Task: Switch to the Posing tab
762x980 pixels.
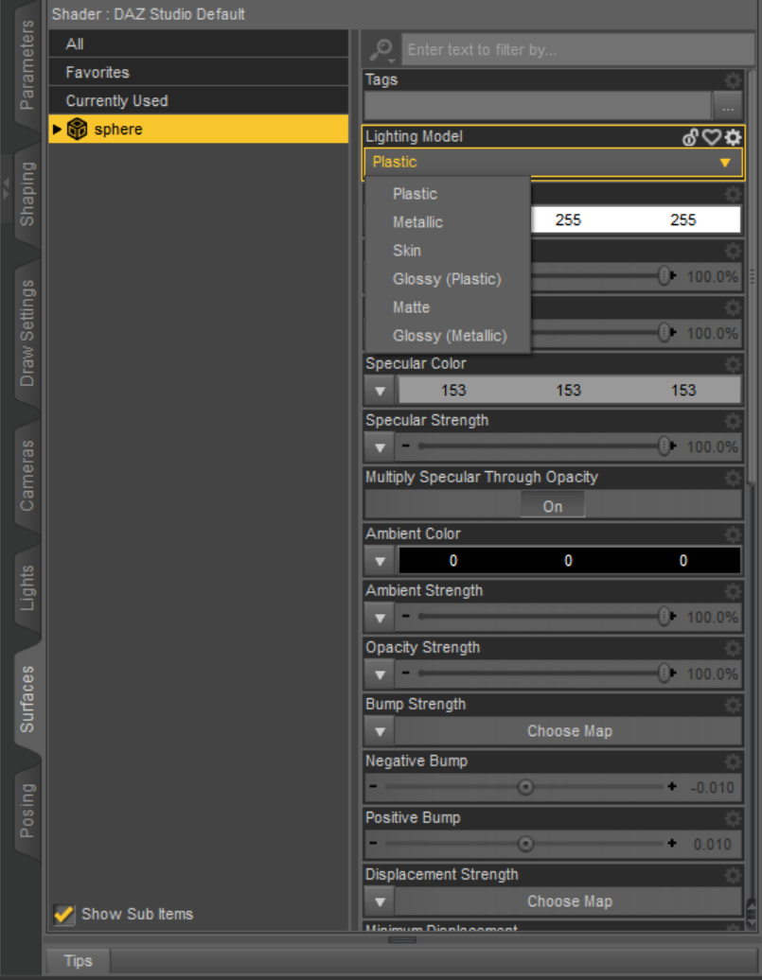Action: pyautogui.click(x=27, y=811)
